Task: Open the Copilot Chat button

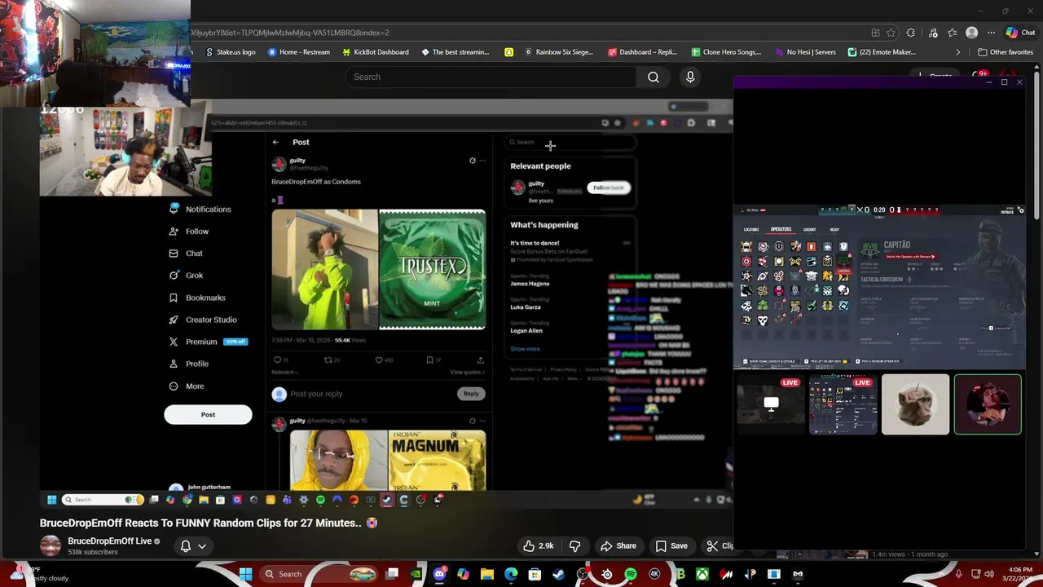Action: click(1020, 33)
